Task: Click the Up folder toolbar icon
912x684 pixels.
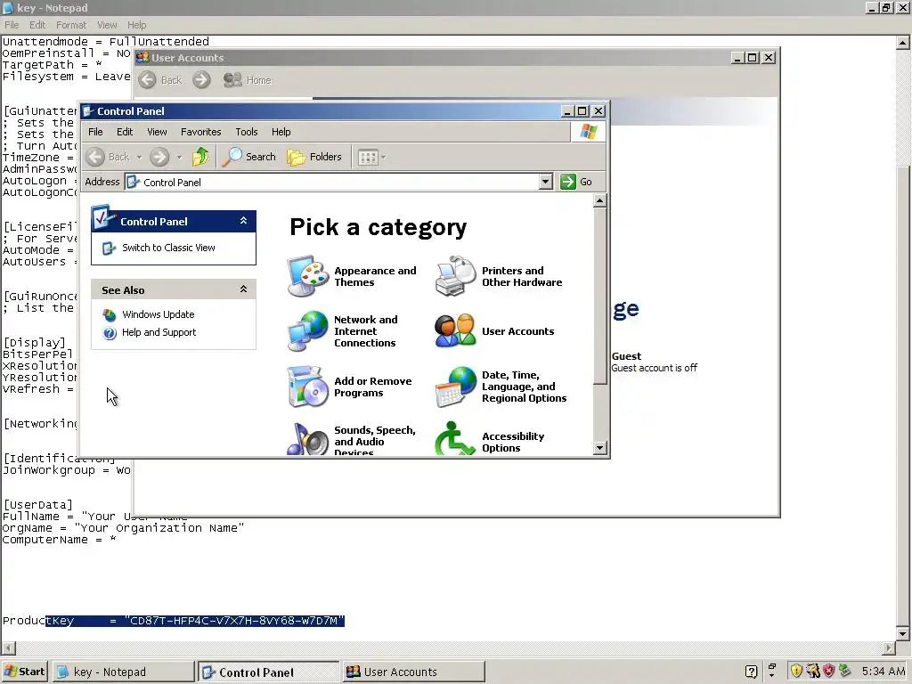Action: pyautogui.click(x=200, y=157)
